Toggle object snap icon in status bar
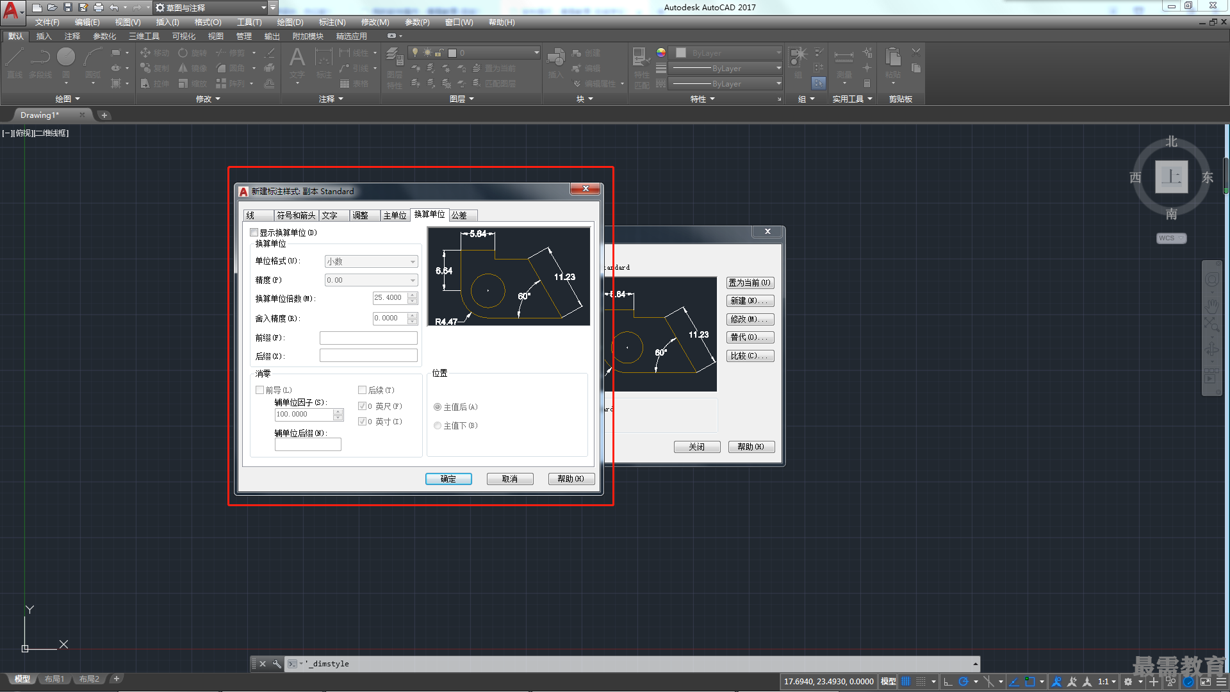This screenshot has height=692, width=1230. tap(1029, 682)
